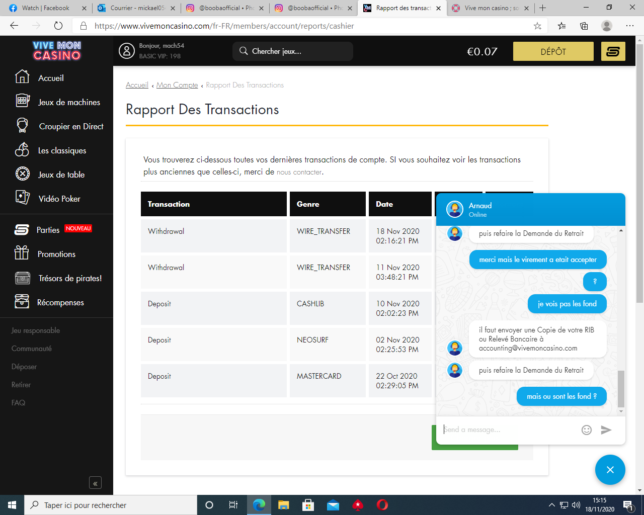Open Vidéo Poker cards icon
Screen dimensions: 644x515
23,198
